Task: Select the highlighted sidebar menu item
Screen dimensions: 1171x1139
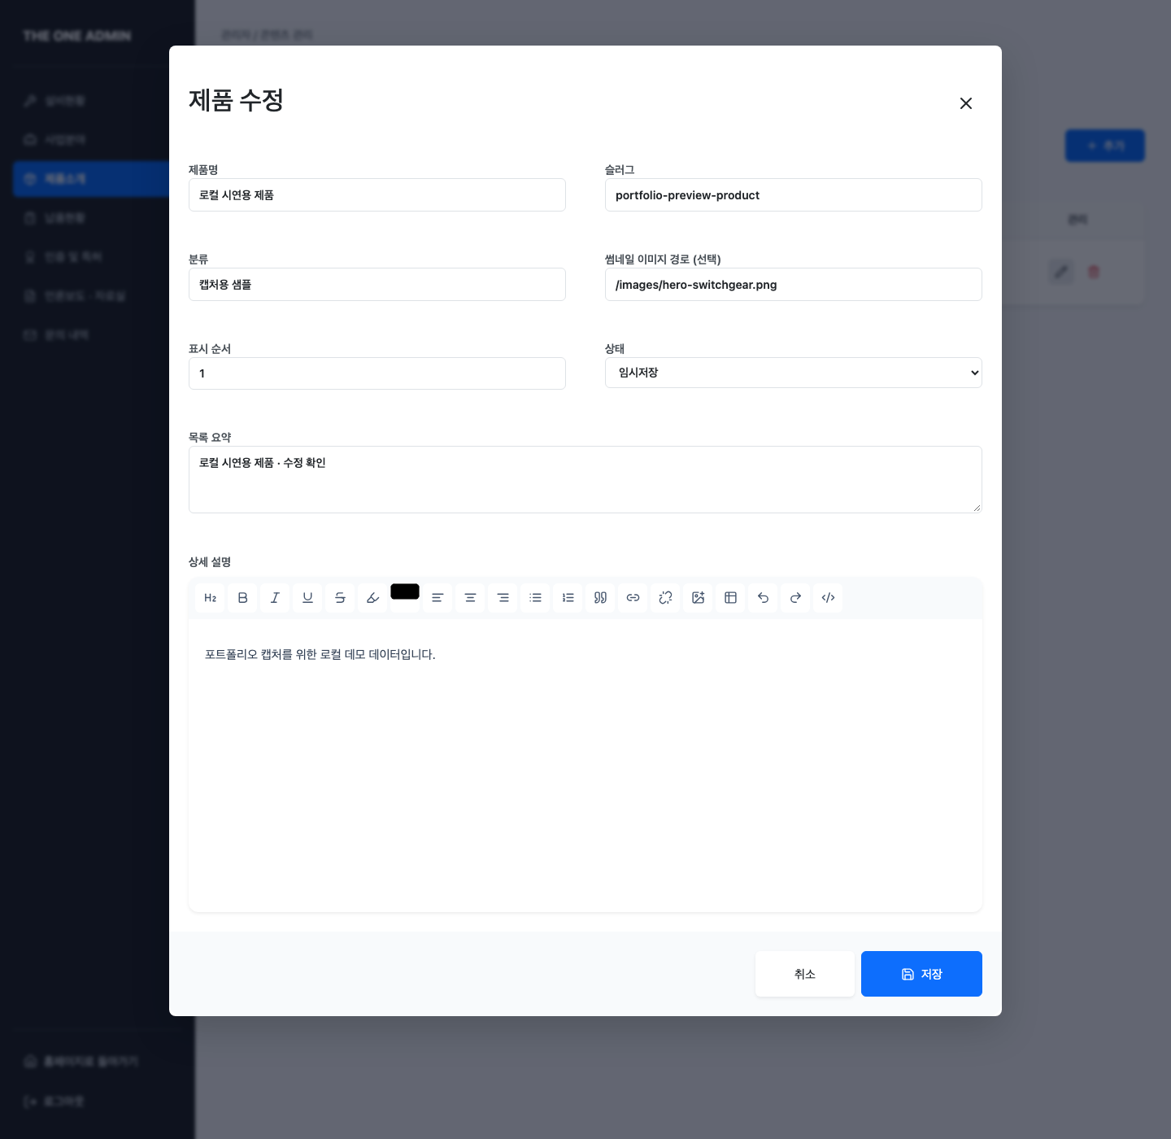Action: tap(91, 179)
